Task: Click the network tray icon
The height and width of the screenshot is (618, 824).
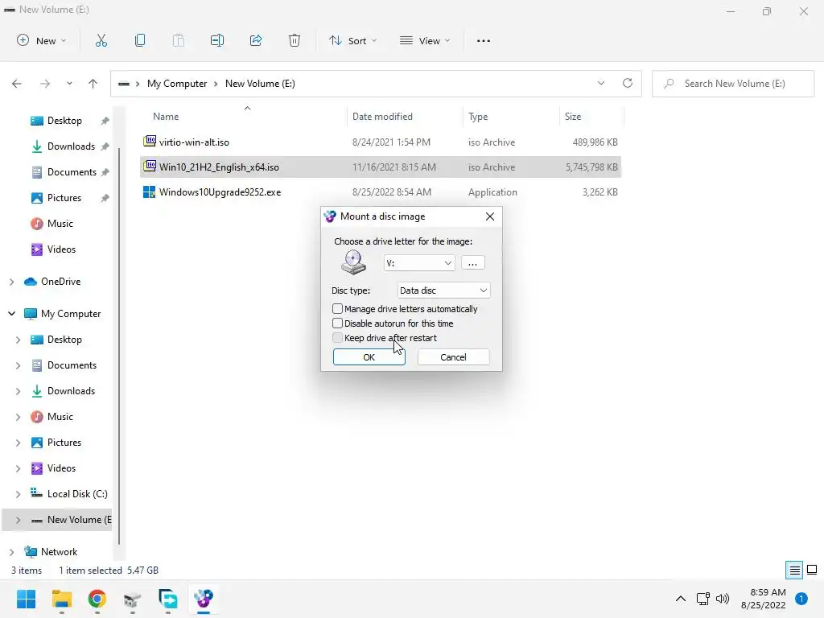Action: pos(702,599)
